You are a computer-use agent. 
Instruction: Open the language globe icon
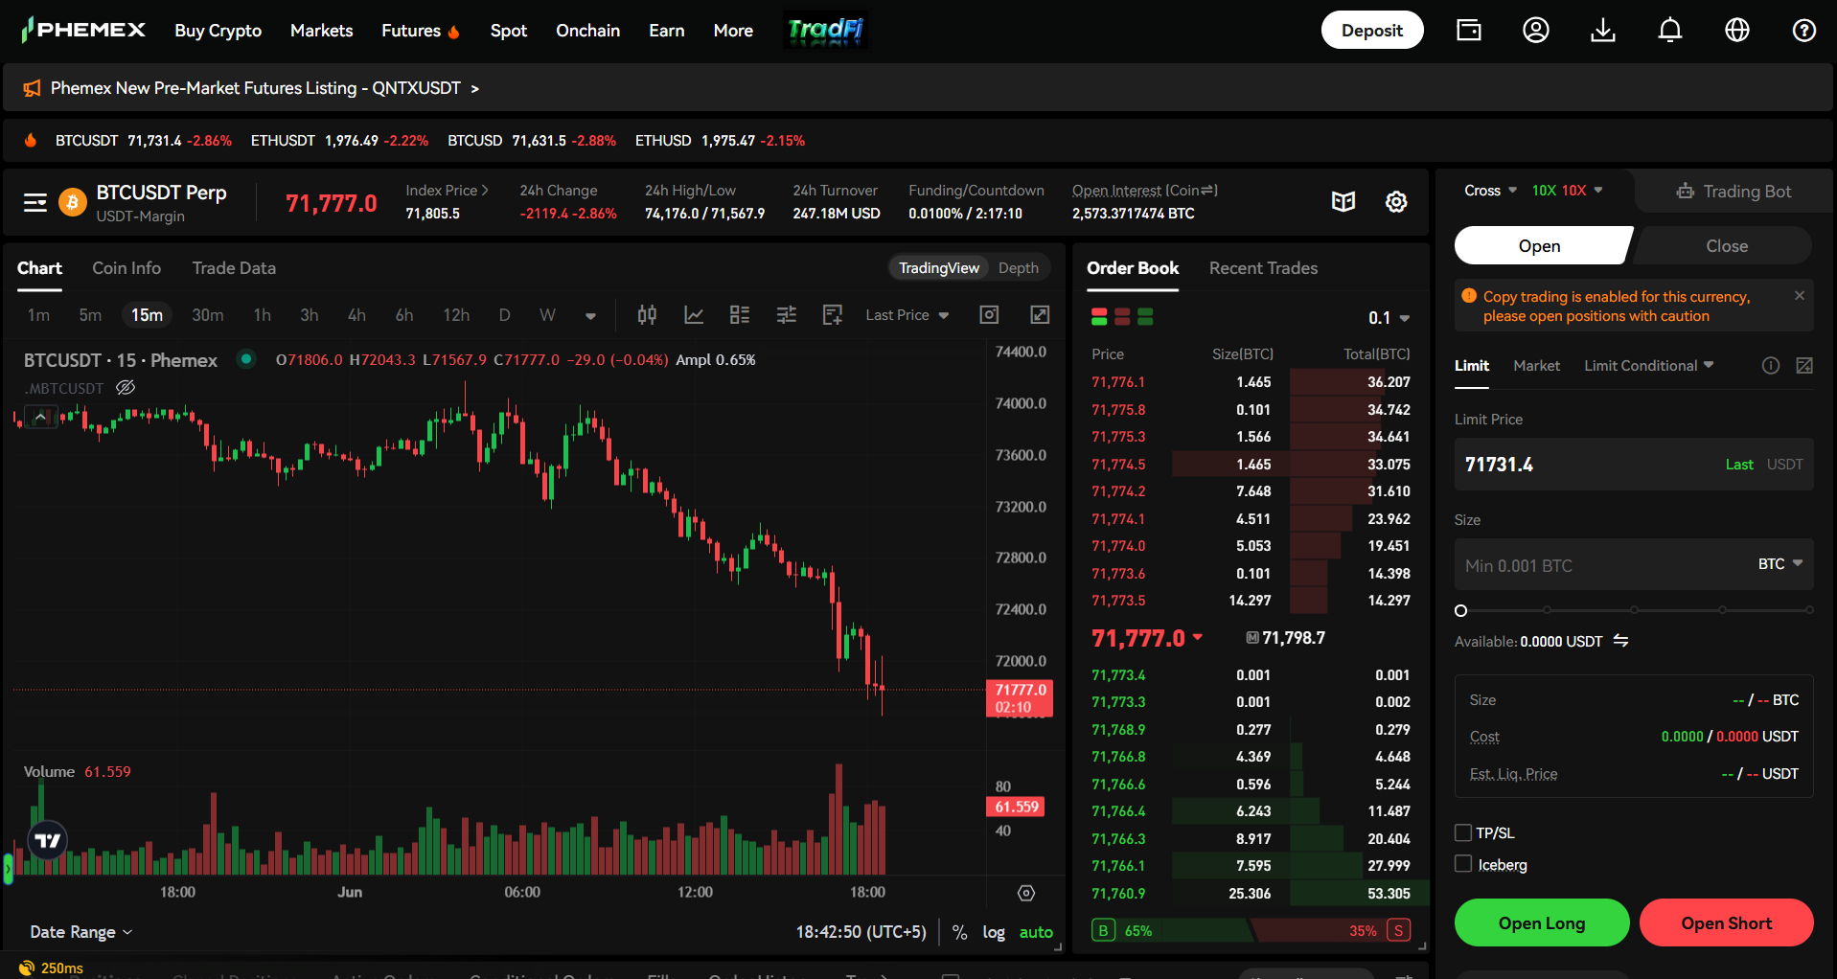pyautogui.click(x=1737, y=31)
